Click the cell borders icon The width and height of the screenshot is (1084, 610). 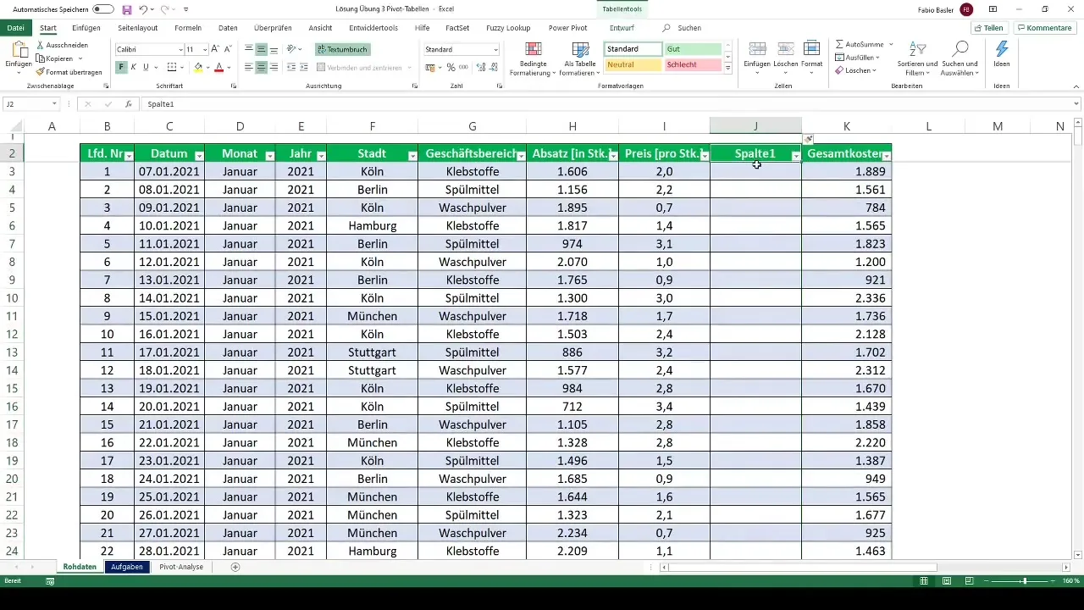[172, 67]
